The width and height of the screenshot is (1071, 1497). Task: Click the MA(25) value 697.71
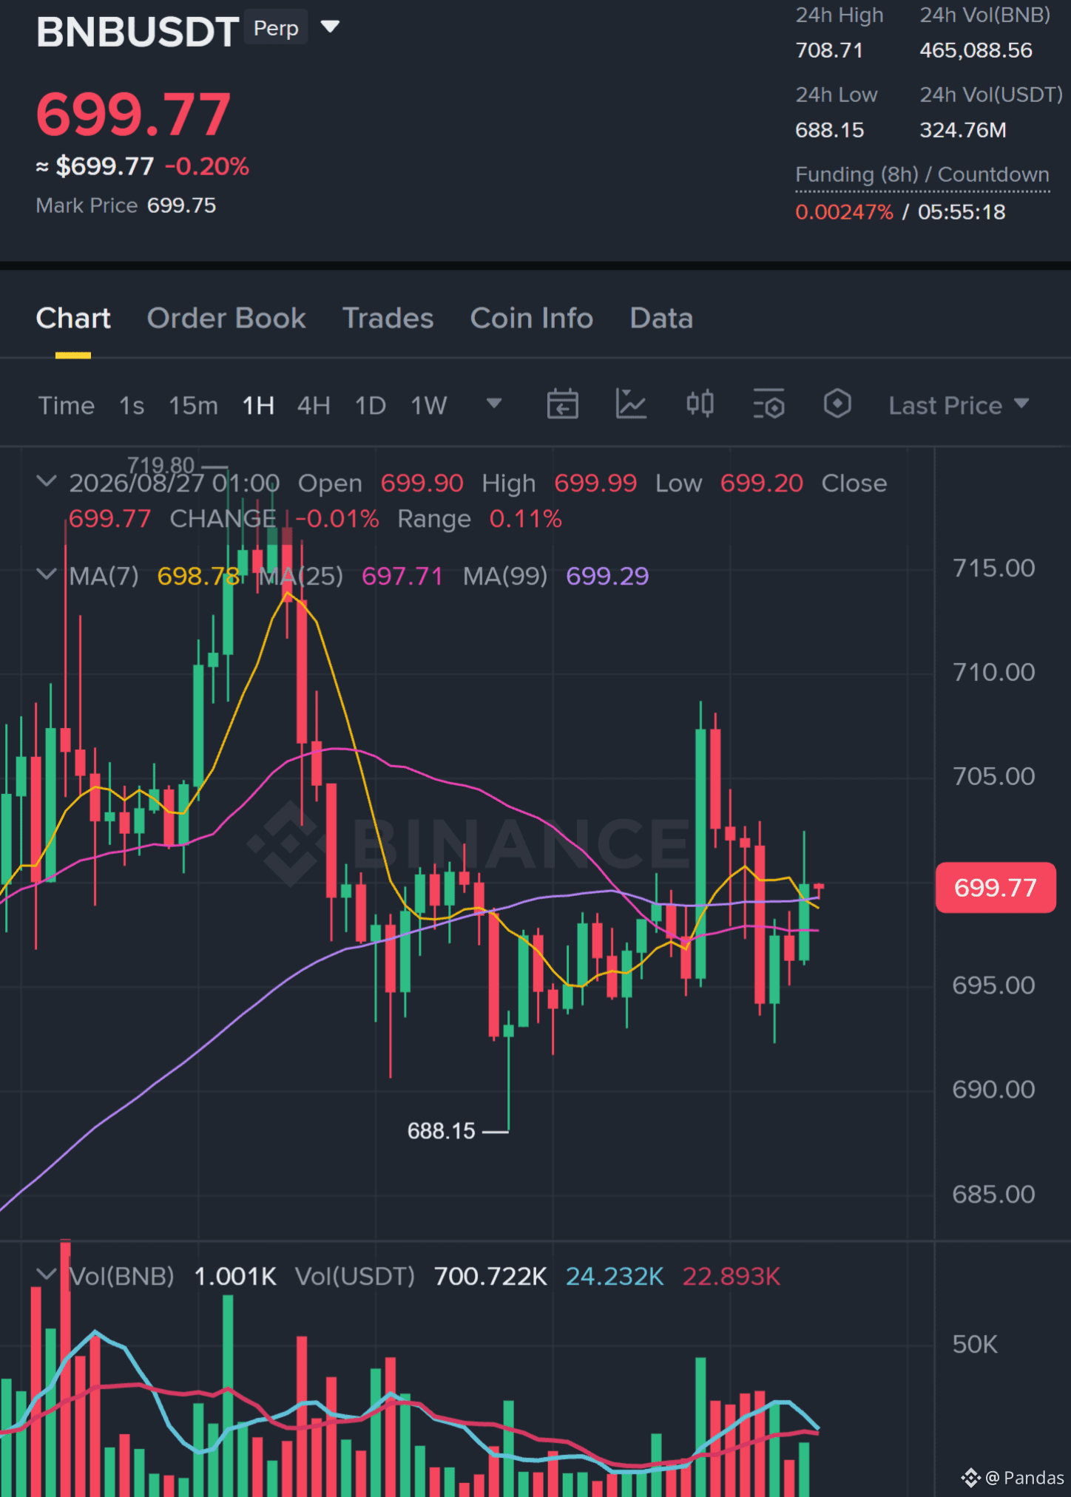click(x=402, y=576)
